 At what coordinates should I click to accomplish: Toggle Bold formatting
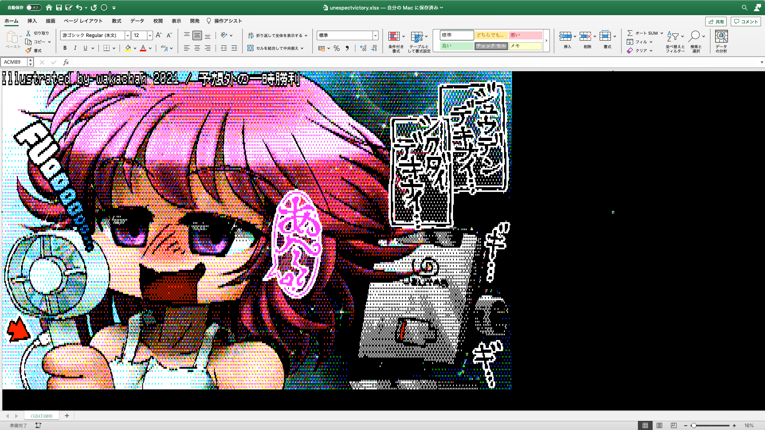tap(65, 48)
